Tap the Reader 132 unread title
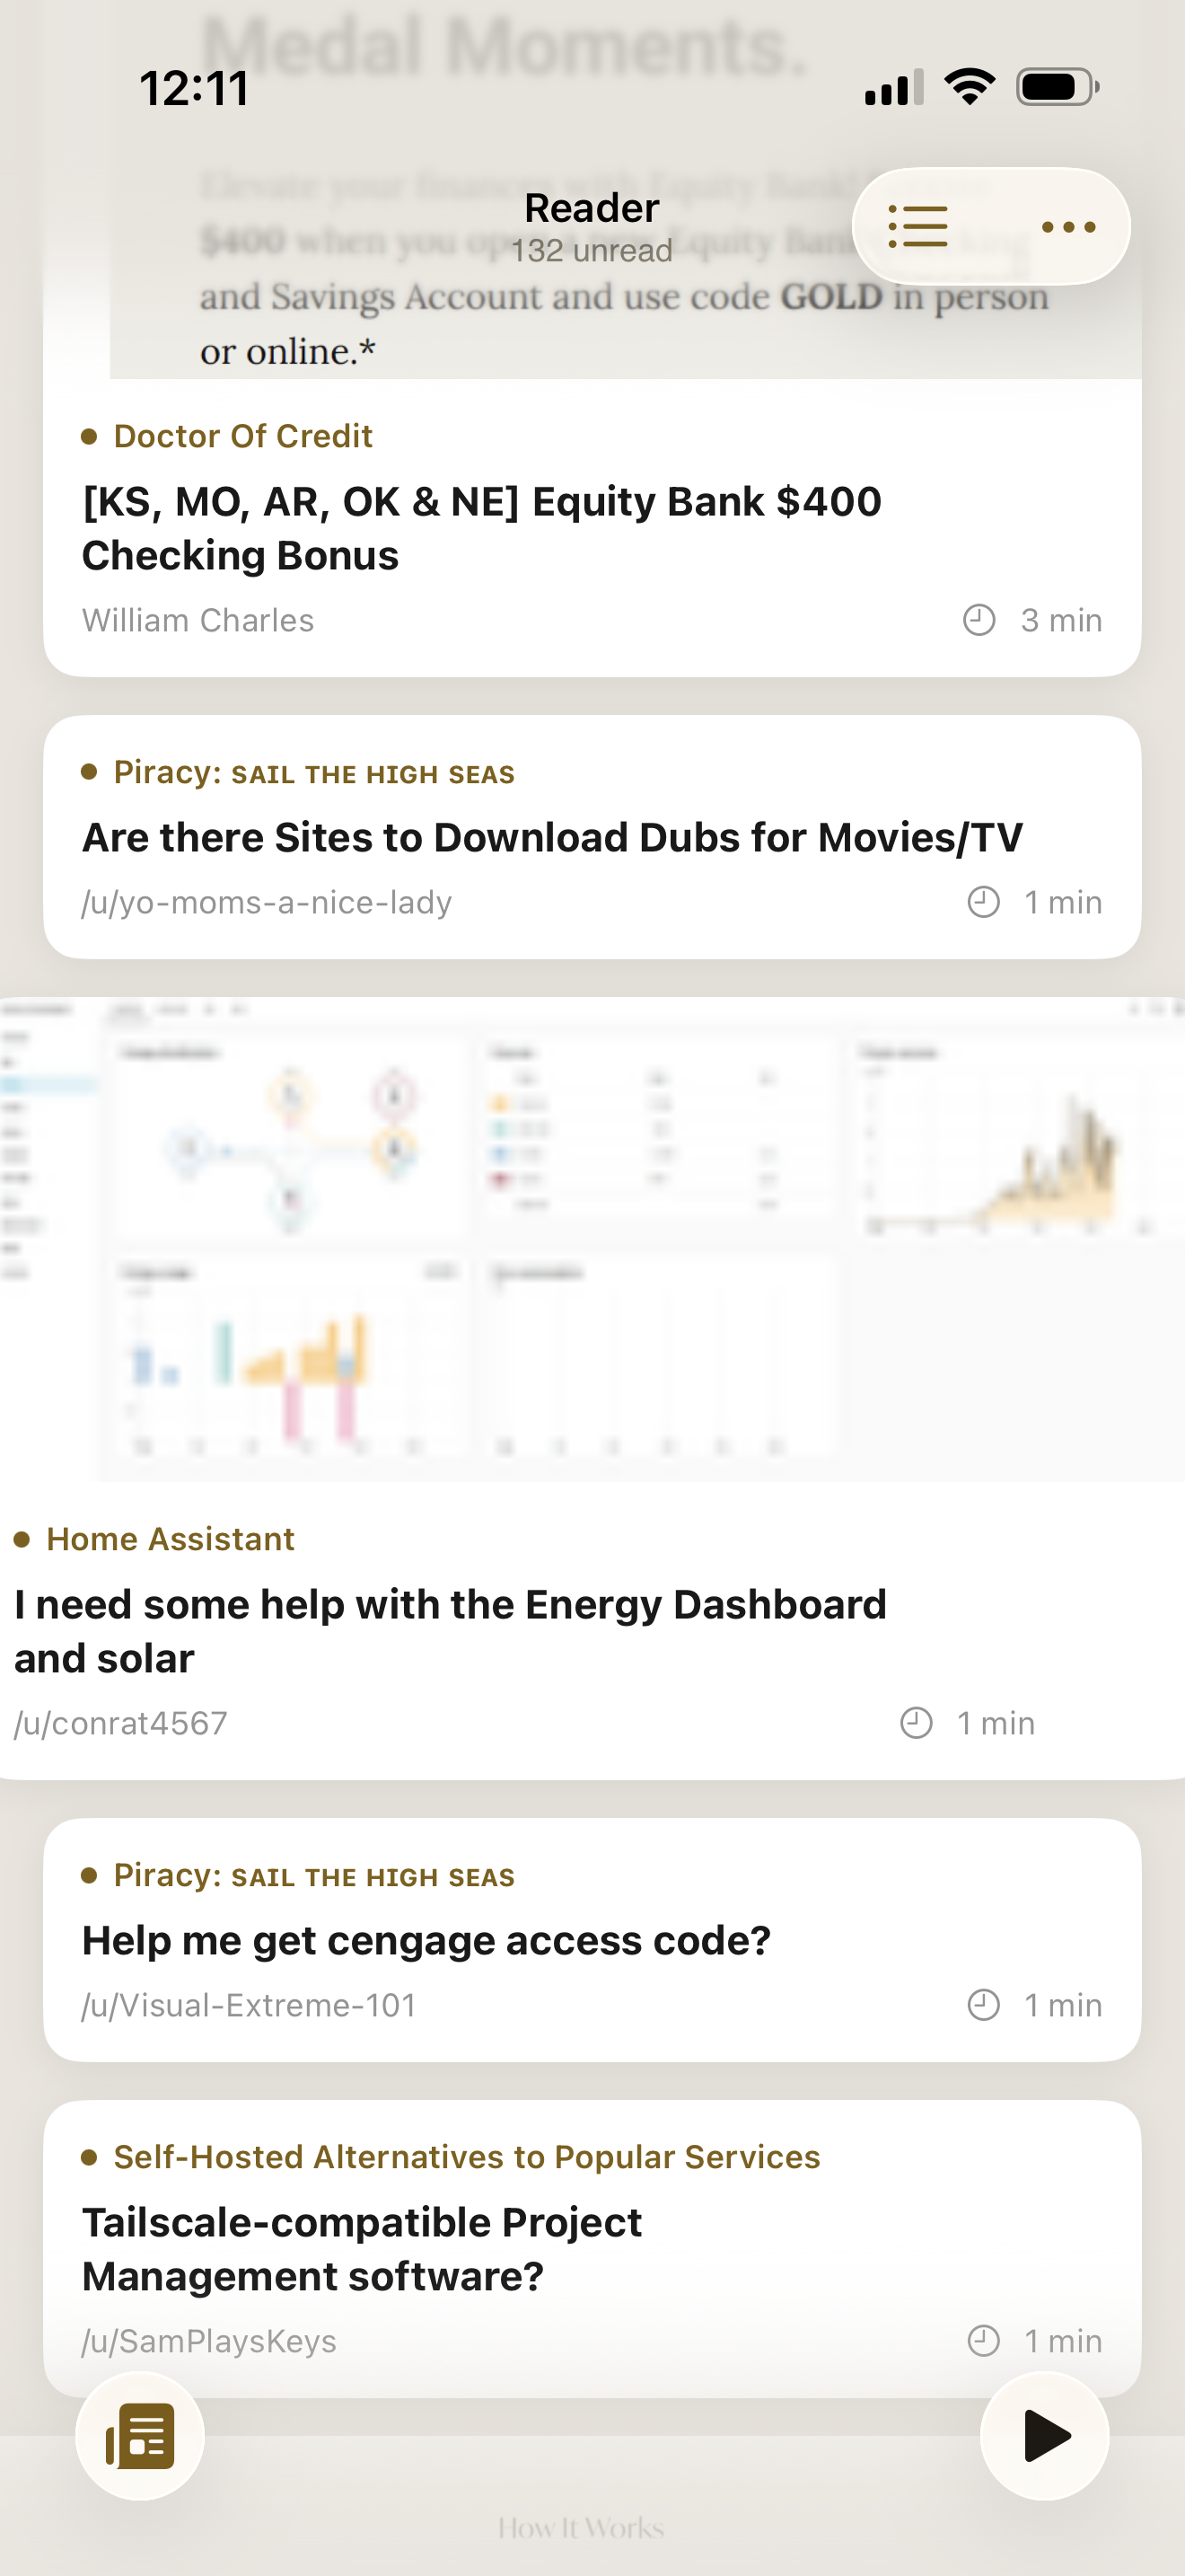Screen dimensions: 1185x2576 pos(592,226)
